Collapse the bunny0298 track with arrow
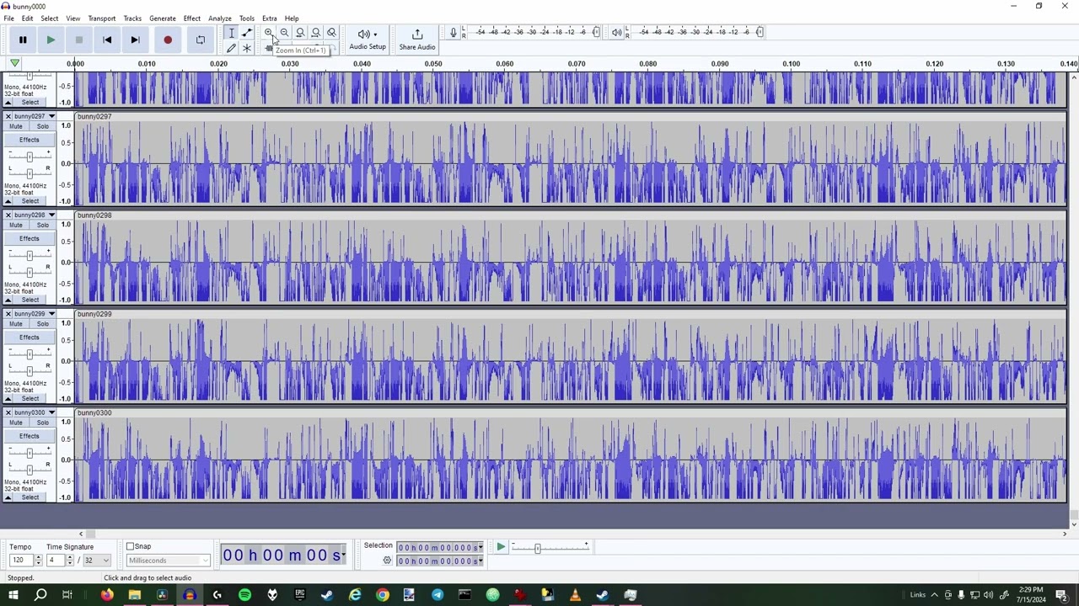Screen dimensions: 1079x606 [x=9, y=300]
